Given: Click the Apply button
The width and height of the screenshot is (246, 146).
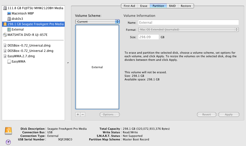Looking at the screenshot, I should coord(229,114).
